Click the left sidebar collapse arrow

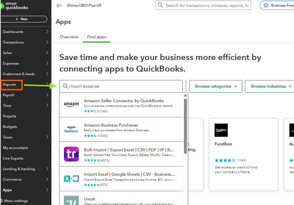coord(55,147)
